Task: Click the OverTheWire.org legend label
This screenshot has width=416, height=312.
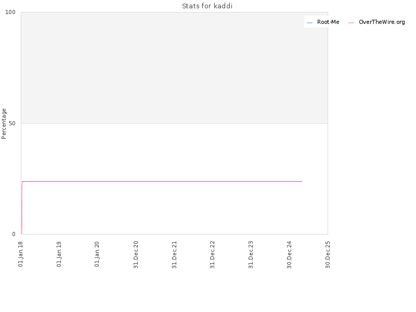Action: coord(382,22)
